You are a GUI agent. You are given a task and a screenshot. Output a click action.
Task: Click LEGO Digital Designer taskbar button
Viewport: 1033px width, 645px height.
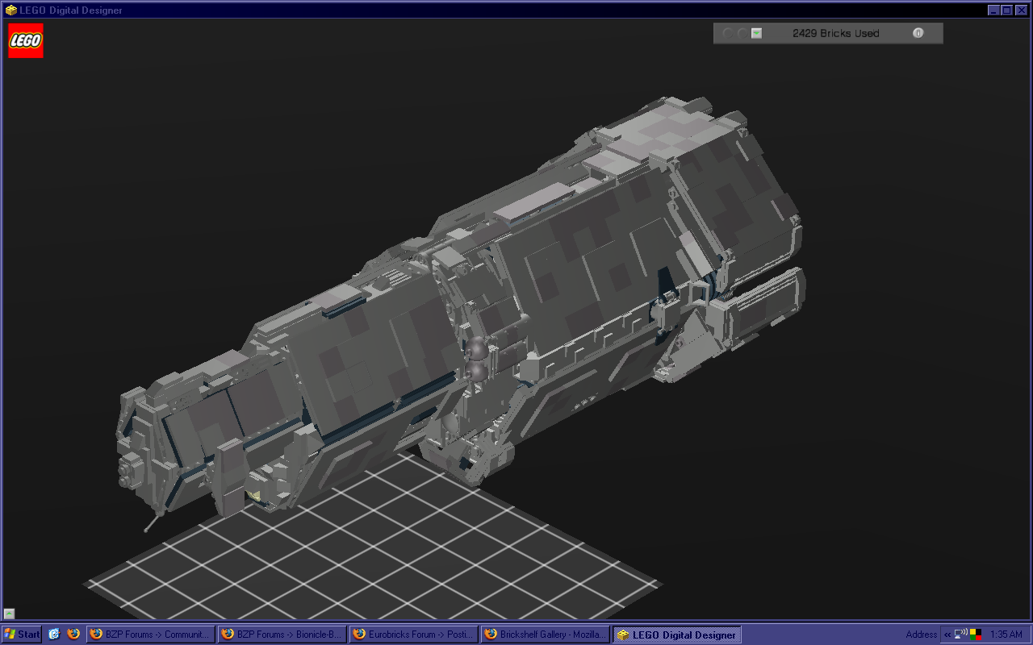[676, 635]
